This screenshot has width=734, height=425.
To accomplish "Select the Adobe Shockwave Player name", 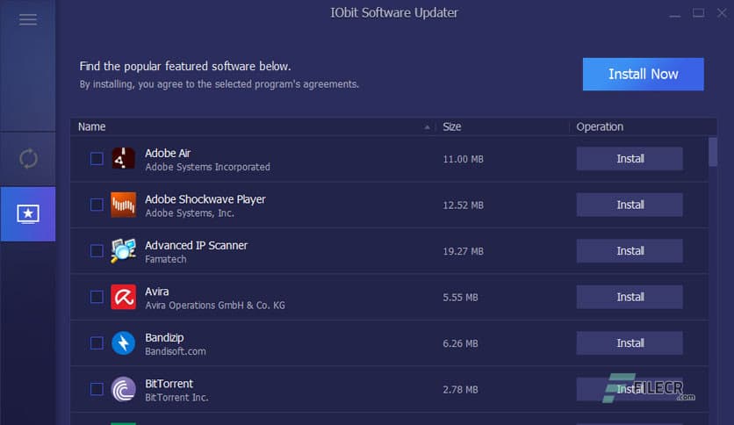I will pos(205,199).
